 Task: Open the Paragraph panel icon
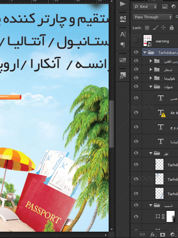tap(123, 45)
